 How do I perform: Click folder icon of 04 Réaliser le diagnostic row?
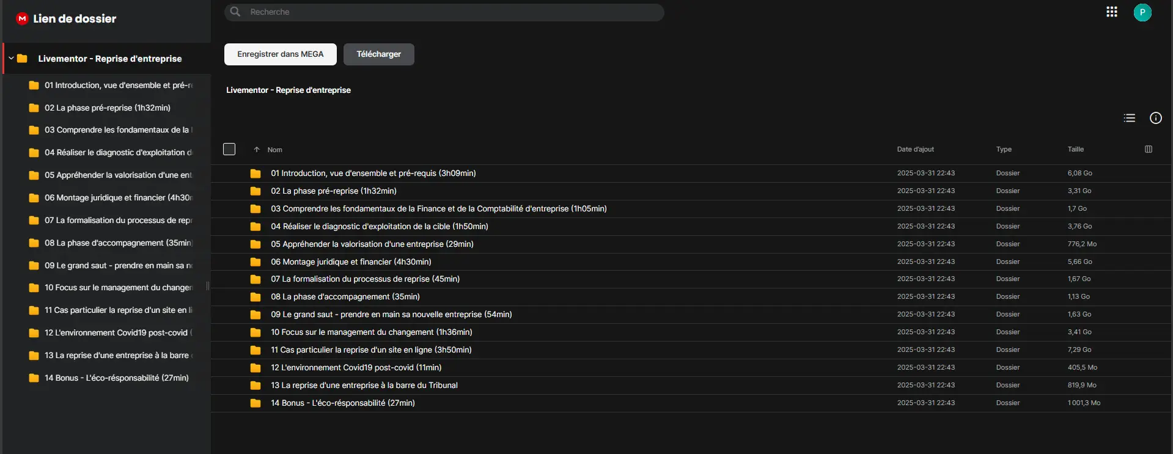point(256,227)
